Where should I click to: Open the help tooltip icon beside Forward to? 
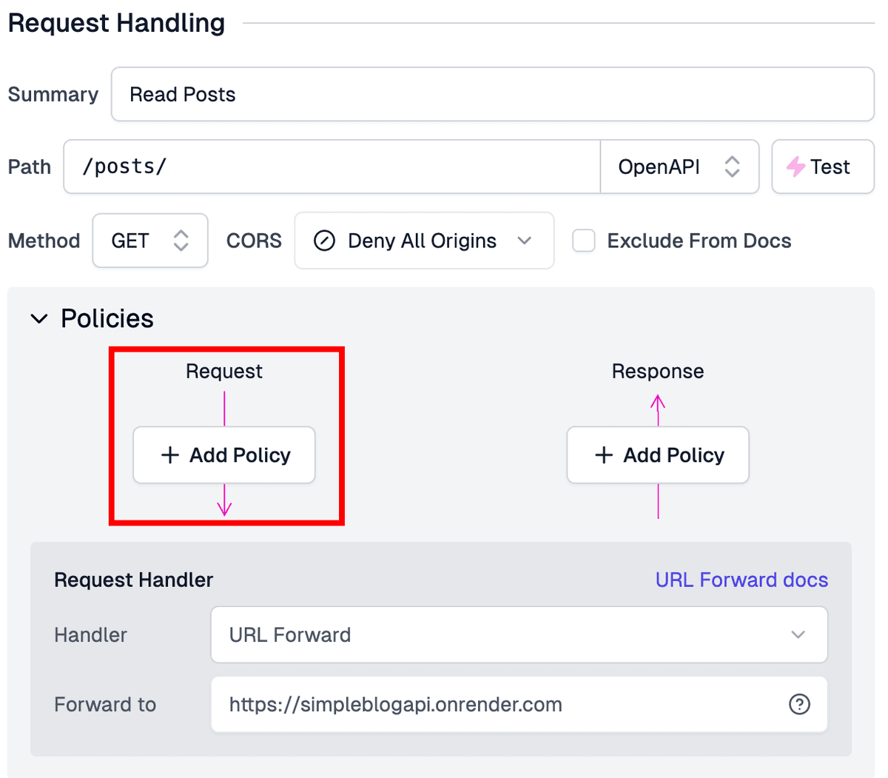coord(799,705)
